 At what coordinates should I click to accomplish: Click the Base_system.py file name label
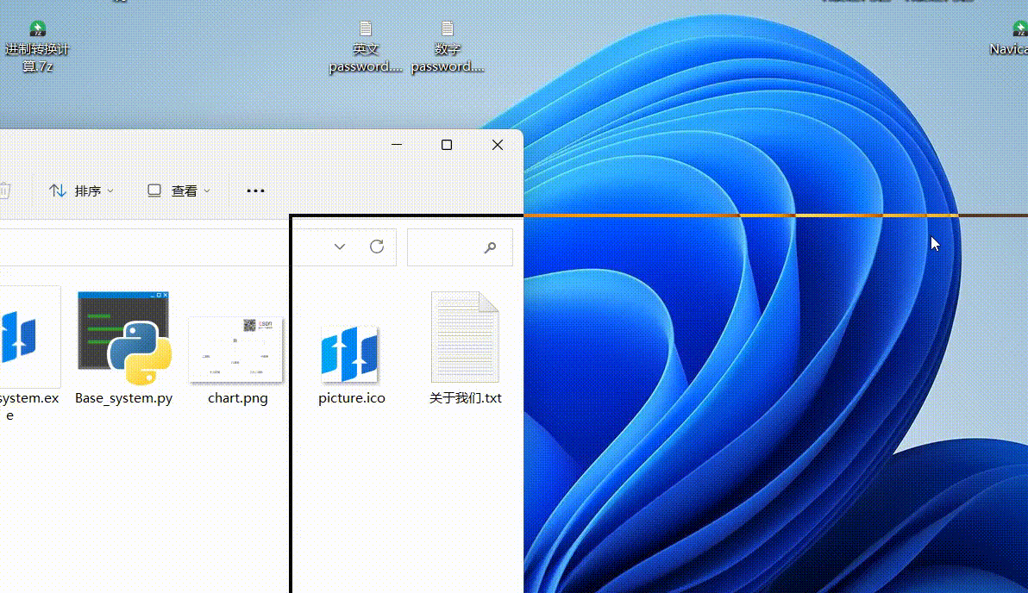(x=124, y=398)
